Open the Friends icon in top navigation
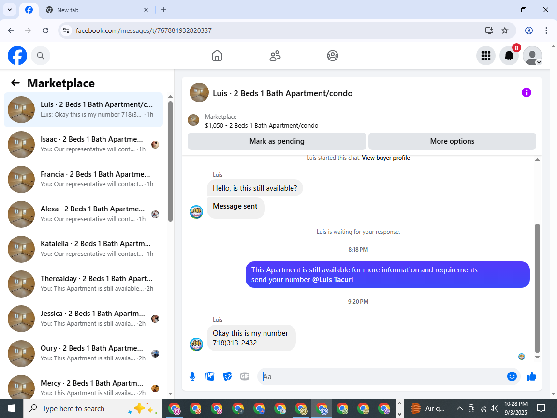 (x=275, y=56)
